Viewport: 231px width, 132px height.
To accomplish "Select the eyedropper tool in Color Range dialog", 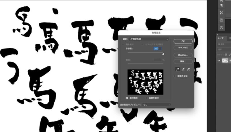I will pos(178,69).
